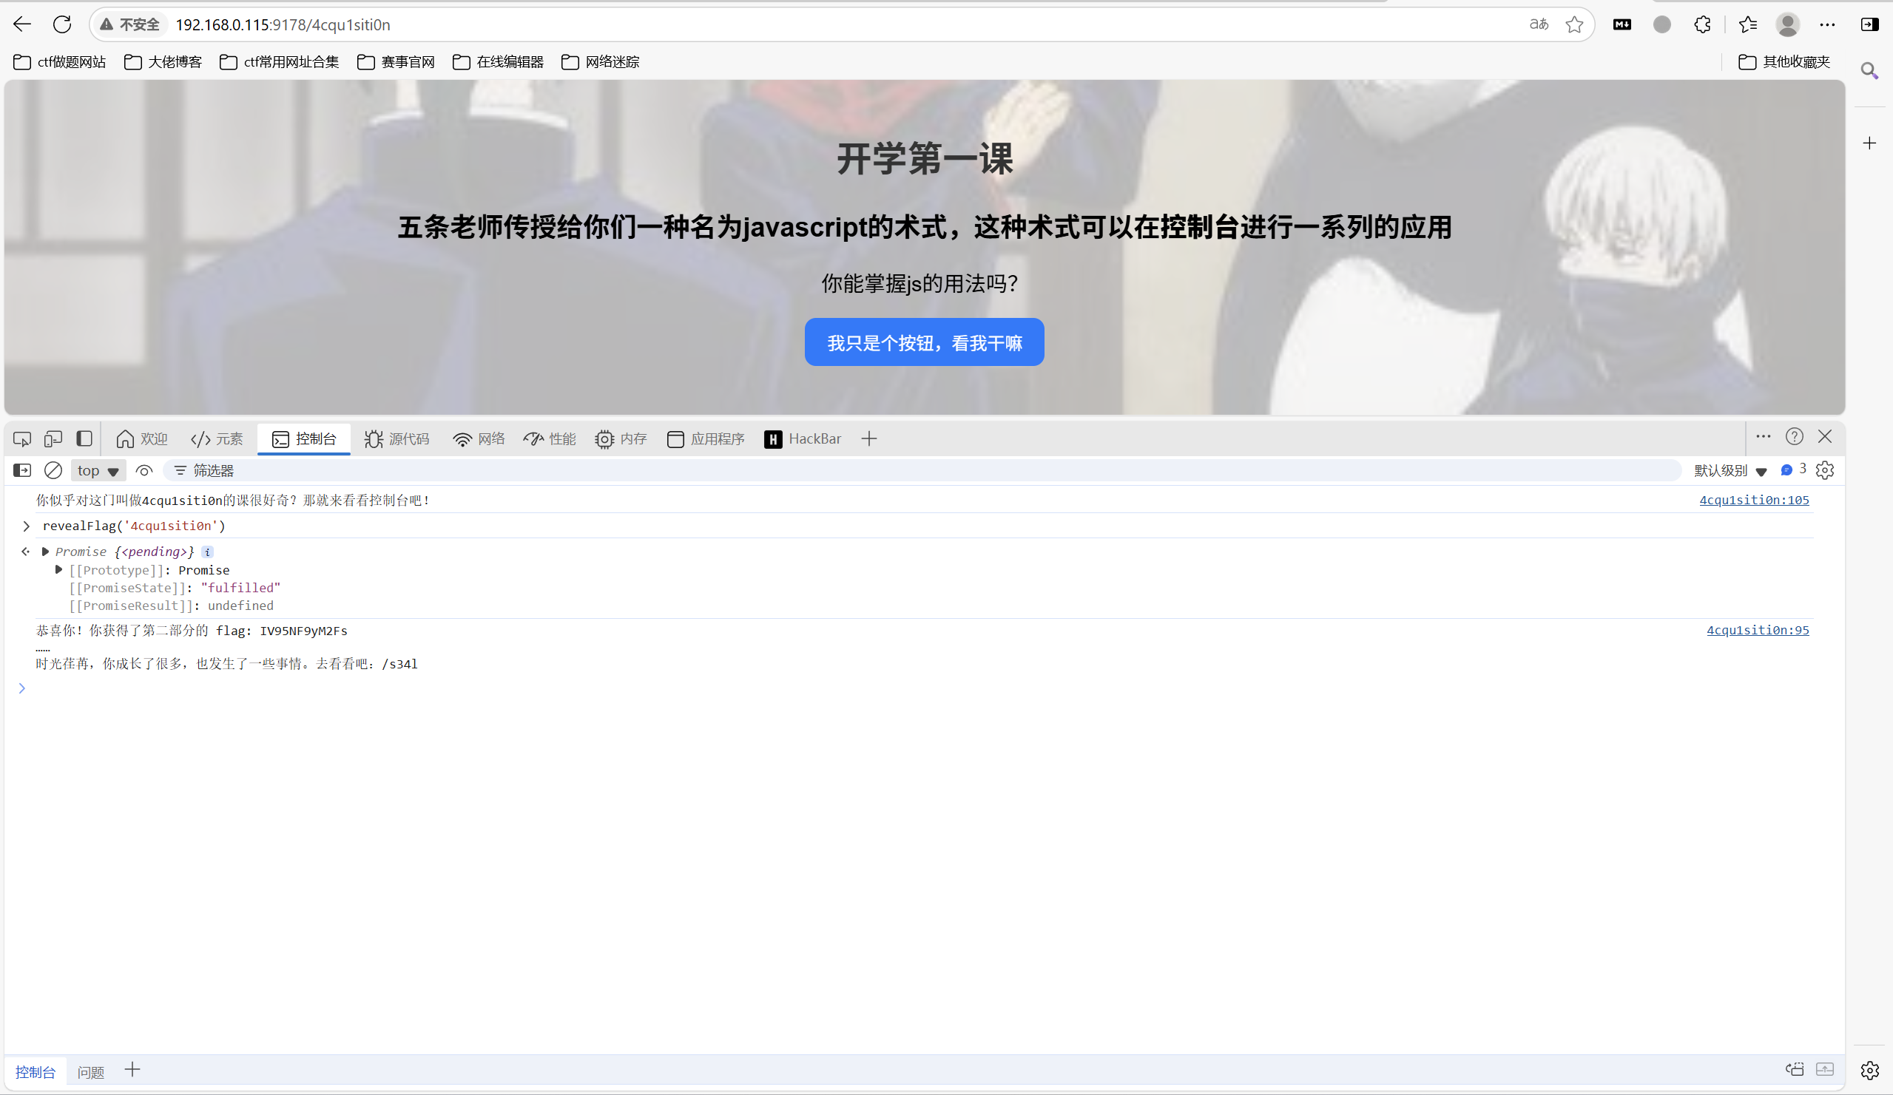Reload the page with the refresh icon
The width and height of the screenshot is (1893, 1095).
pos(62,24)
